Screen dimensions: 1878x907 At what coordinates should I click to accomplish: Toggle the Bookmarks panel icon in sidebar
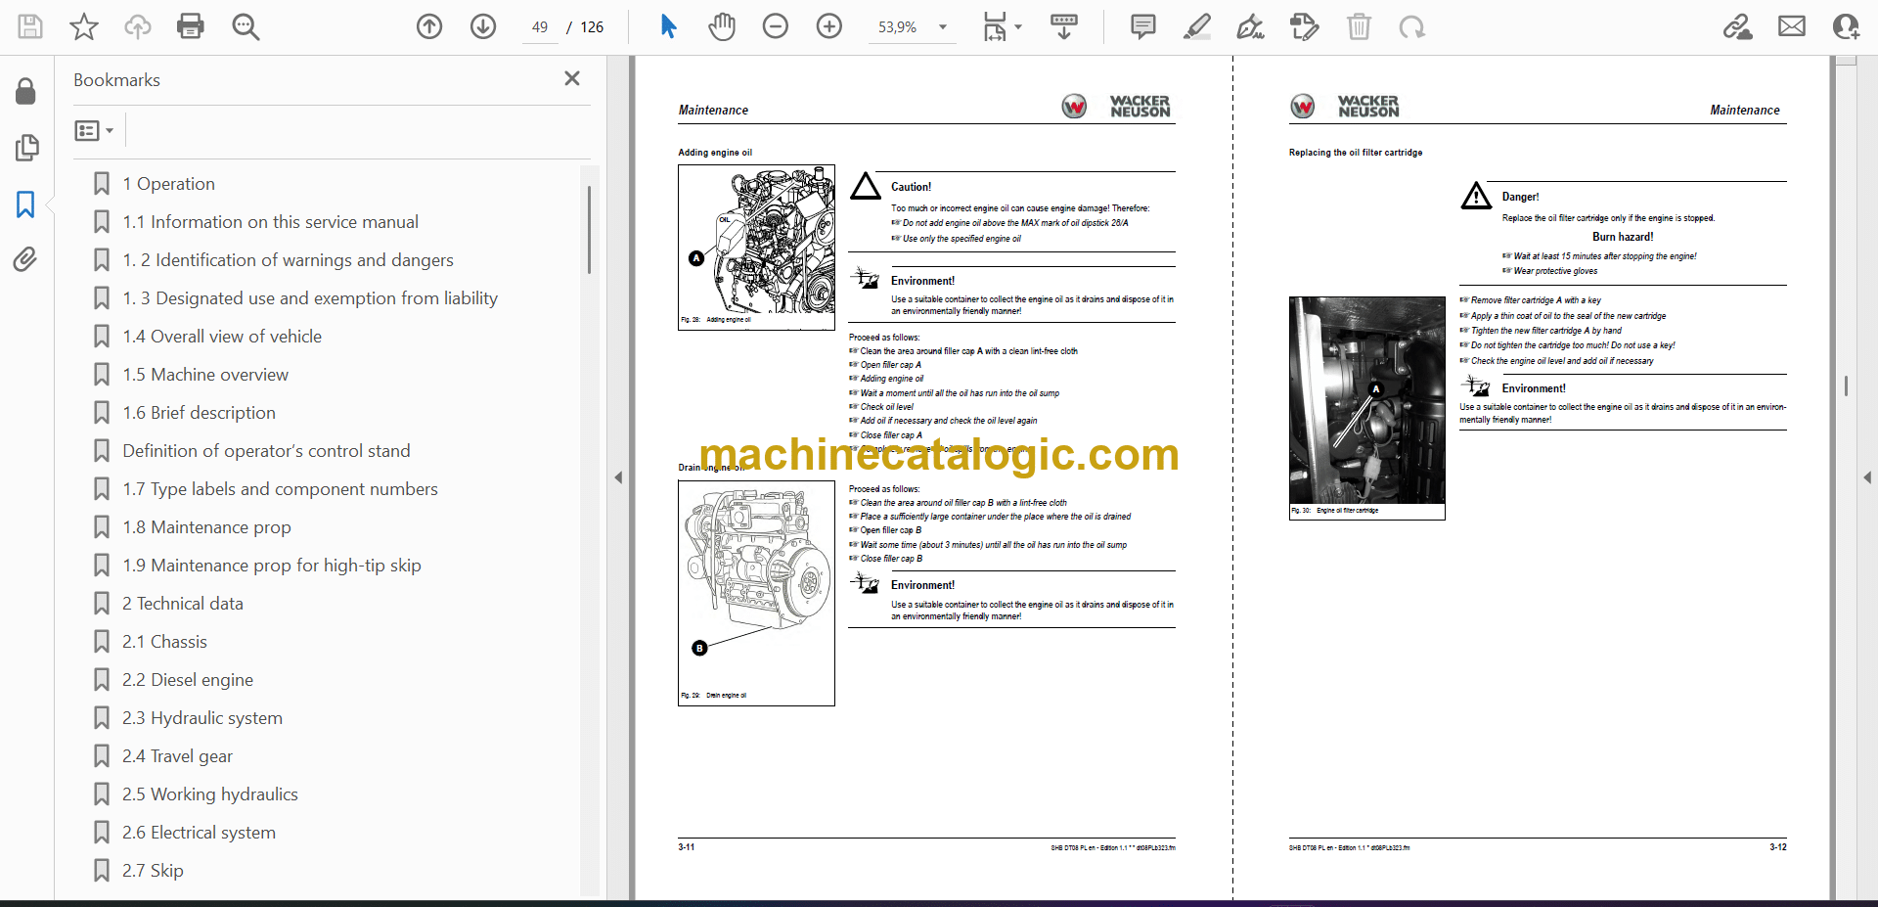[x=25, y=204]
